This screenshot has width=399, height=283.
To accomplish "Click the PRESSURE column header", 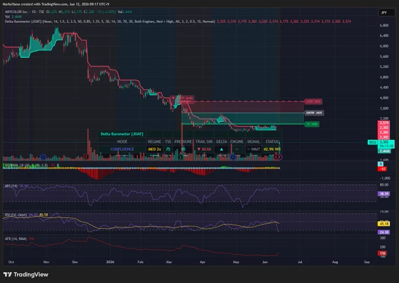I will coord(183,141).
